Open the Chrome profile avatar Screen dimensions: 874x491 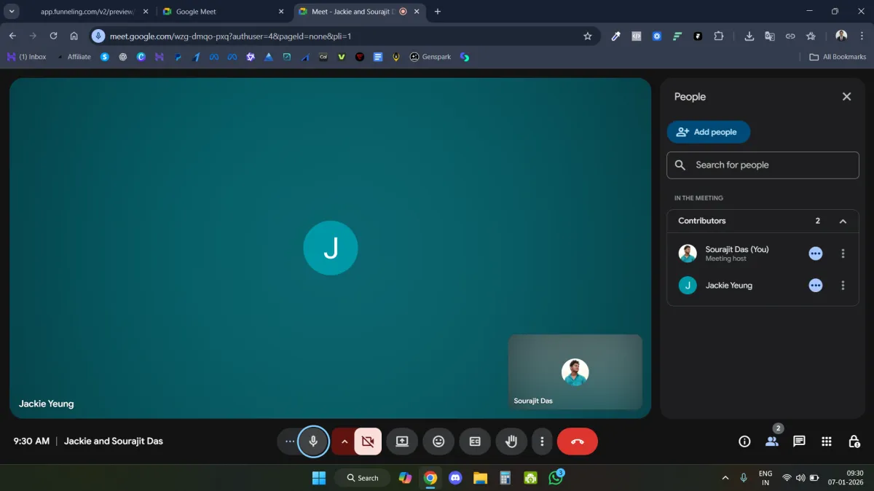[x=841, y=36]
